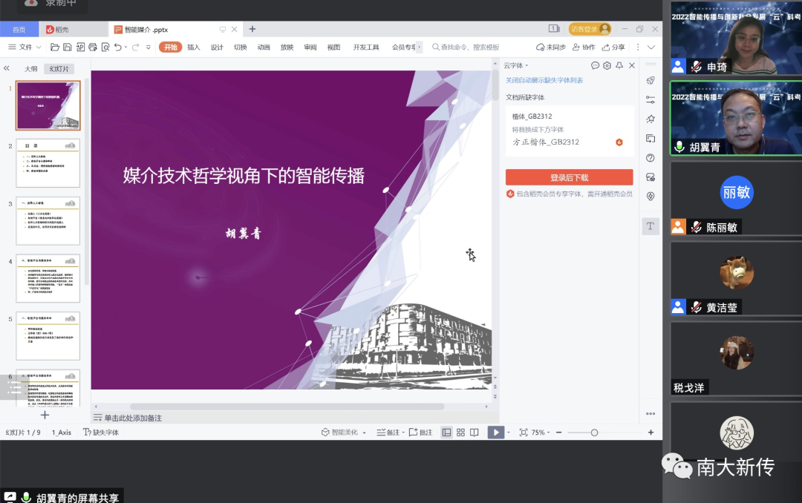The width and height of the screenshot is (802, 503).
Task: Click the zoom slider at bottom right
Action: pyautogui.click(x=594, y=432)
